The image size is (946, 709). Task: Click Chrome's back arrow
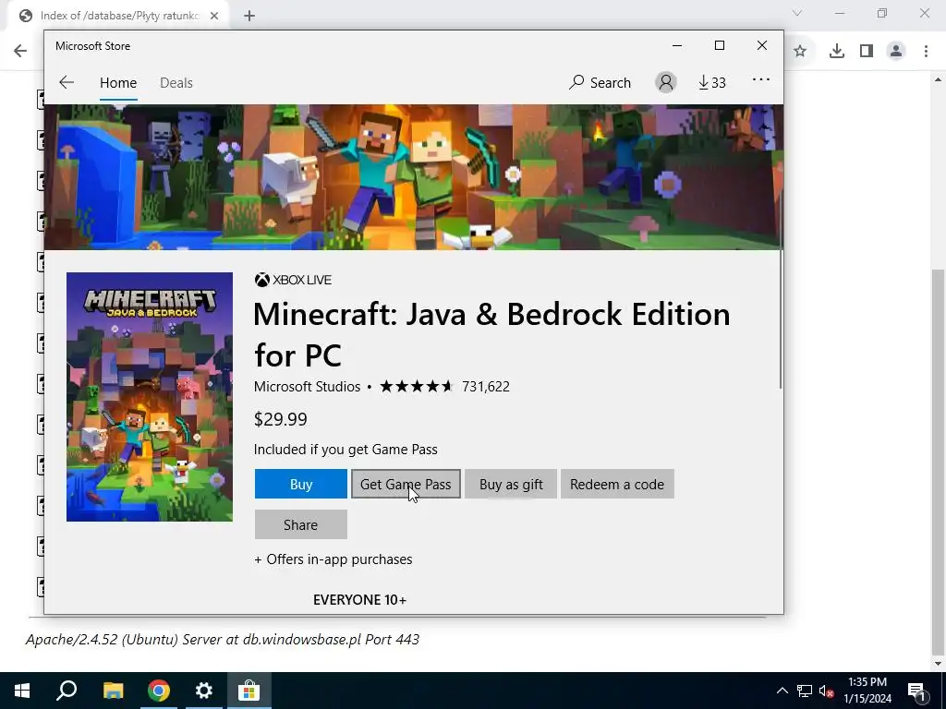coord(20,51)
